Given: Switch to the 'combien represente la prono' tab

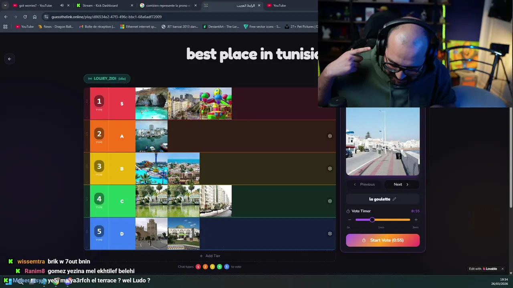Looking at the screenshot, I should (x=168, y=6).
